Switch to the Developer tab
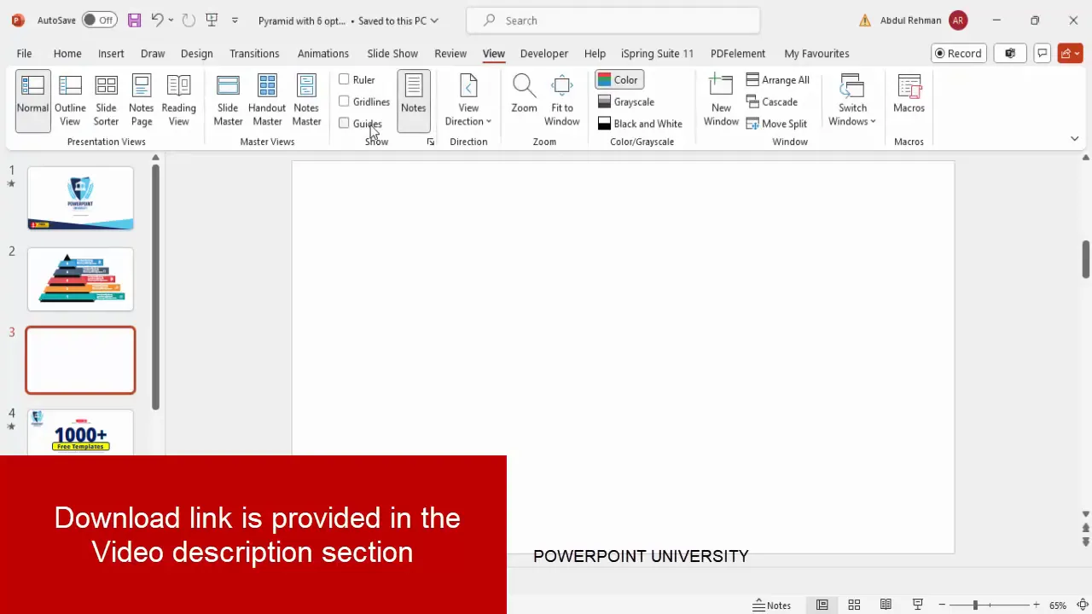 pos(544,53)
